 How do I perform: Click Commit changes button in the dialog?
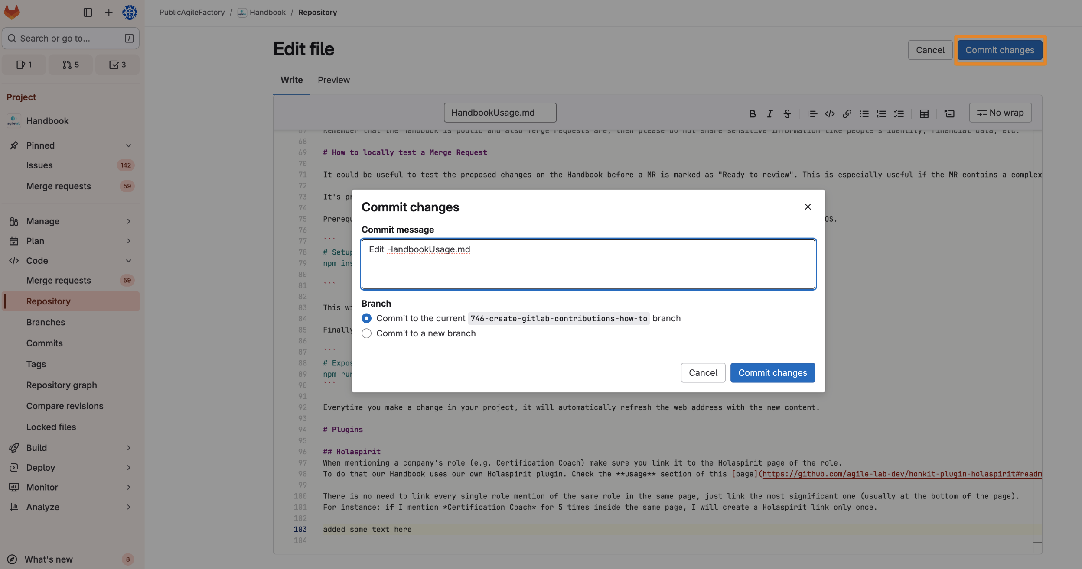772,373
